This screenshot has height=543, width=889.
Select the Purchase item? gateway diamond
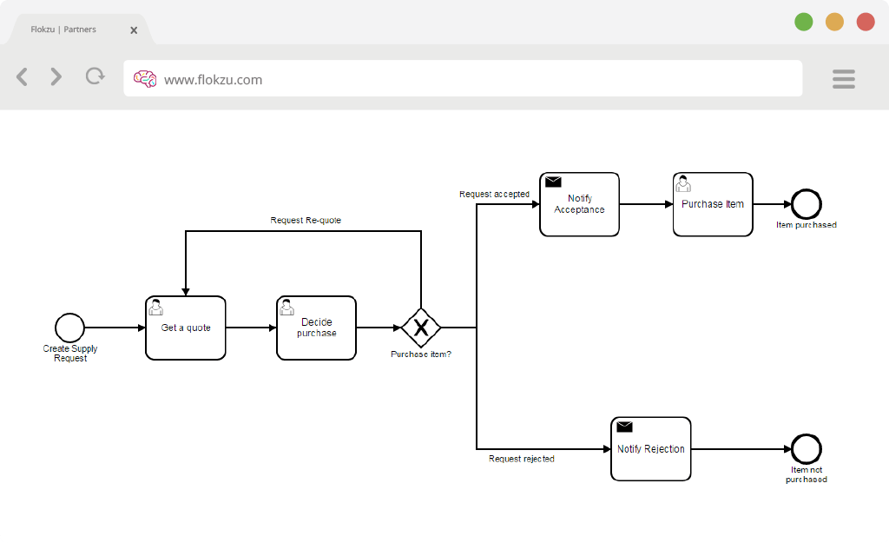pos(421,328)
